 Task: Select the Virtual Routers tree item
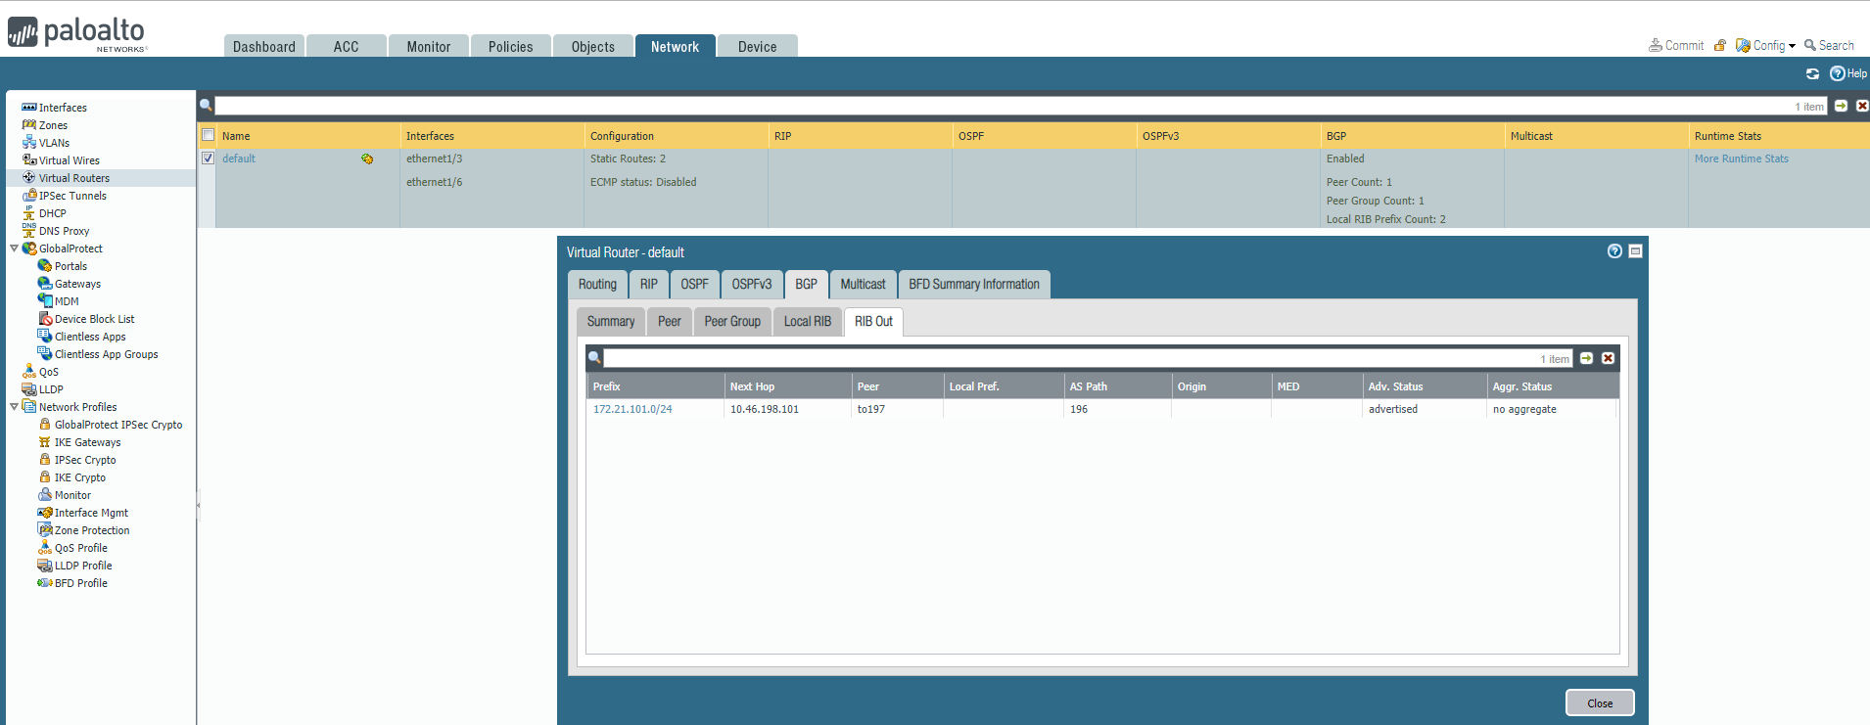[x=74, y=178]
